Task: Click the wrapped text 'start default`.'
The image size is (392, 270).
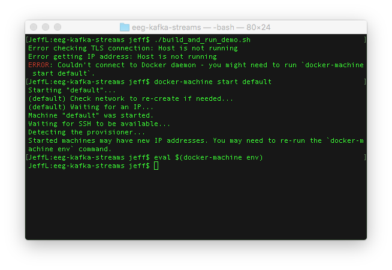Action: pos(64,73)
